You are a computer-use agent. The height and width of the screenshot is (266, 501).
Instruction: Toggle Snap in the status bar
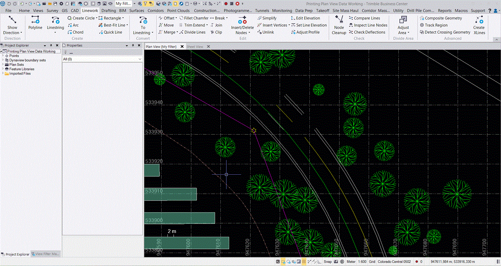click(x=328, y=262)
